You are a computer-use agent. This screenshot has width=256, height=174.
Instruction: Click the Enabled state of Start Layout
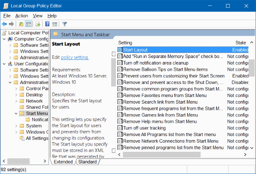[x=240, y=50]
